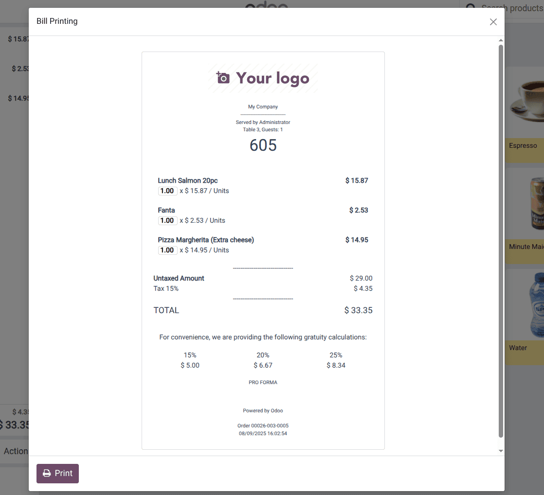Click the dialog's vertical scrollbar thumb
Viewport: 544px width, 495px height.
501,241
